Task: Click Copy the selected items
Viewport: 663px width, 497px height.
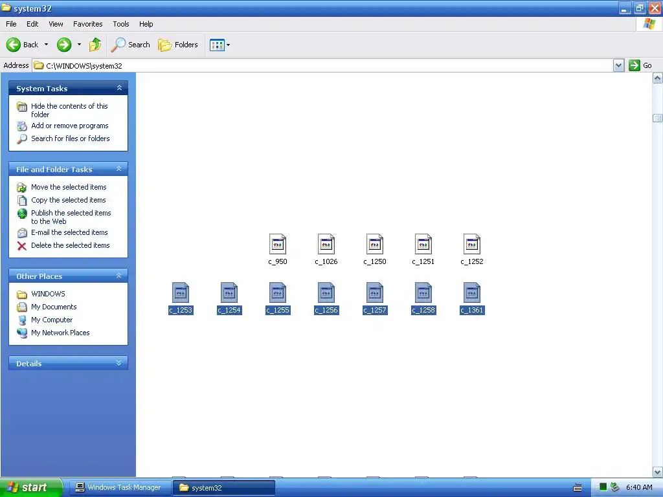Action: pyautogui.click(x=69, y=200)
